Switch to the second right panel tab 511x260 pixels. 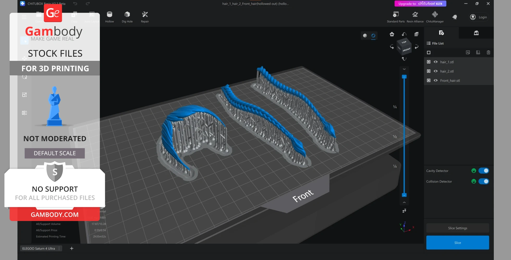476,33
